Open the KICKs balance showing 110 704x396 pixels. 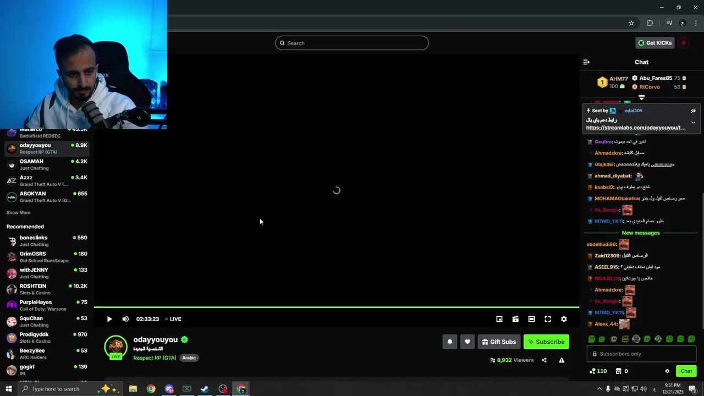click(x=598, y=371)
